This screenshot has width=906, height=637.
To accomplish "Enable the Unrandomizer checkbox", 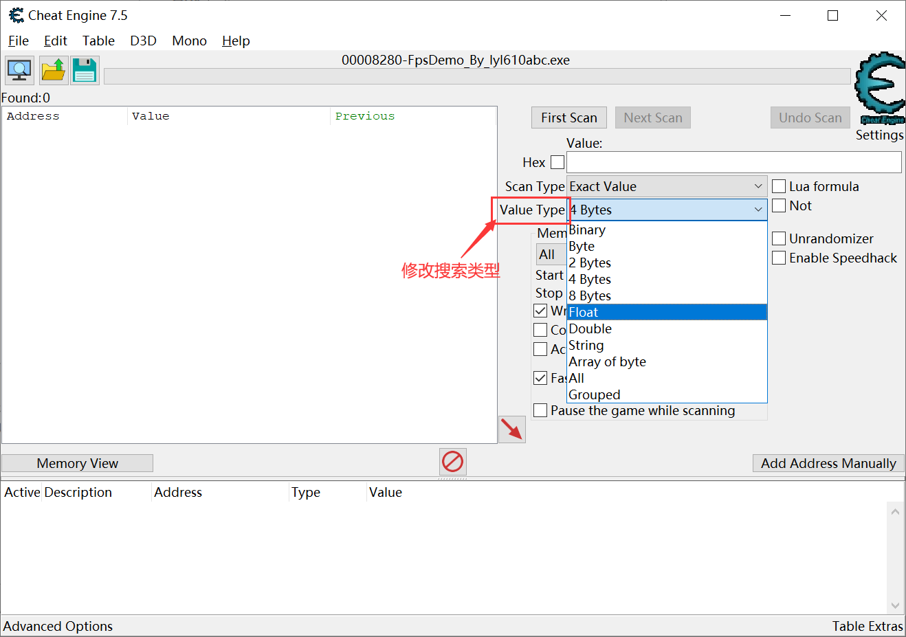I will [x=779, y=238].
